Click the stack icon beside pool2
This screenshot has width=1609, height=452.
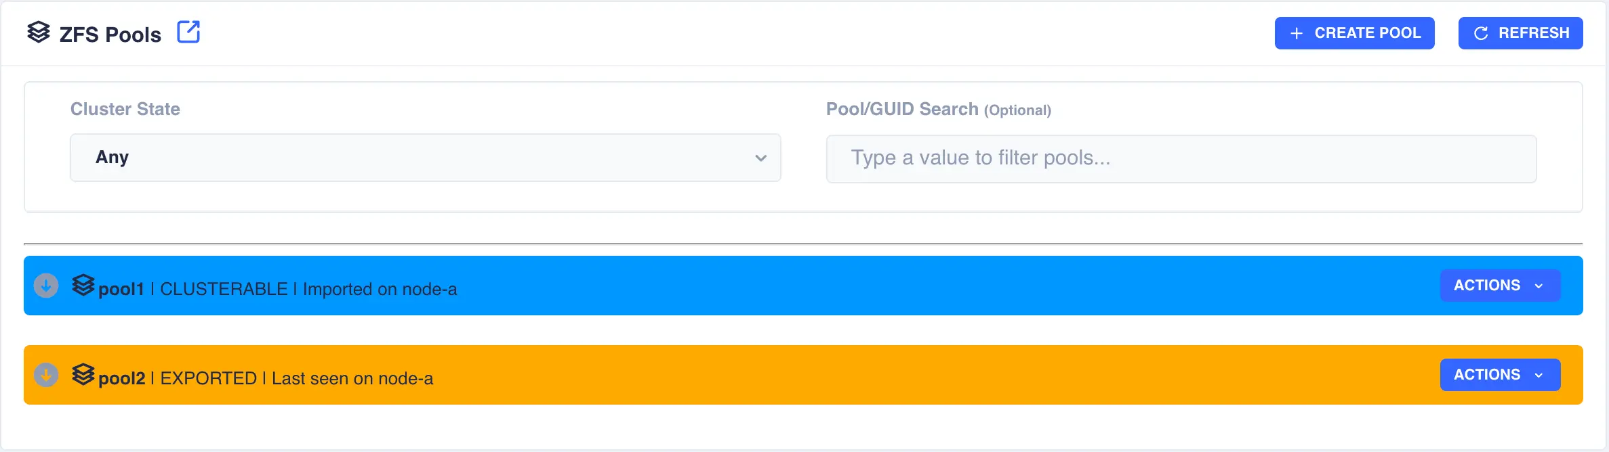click(x=83, y=375)
